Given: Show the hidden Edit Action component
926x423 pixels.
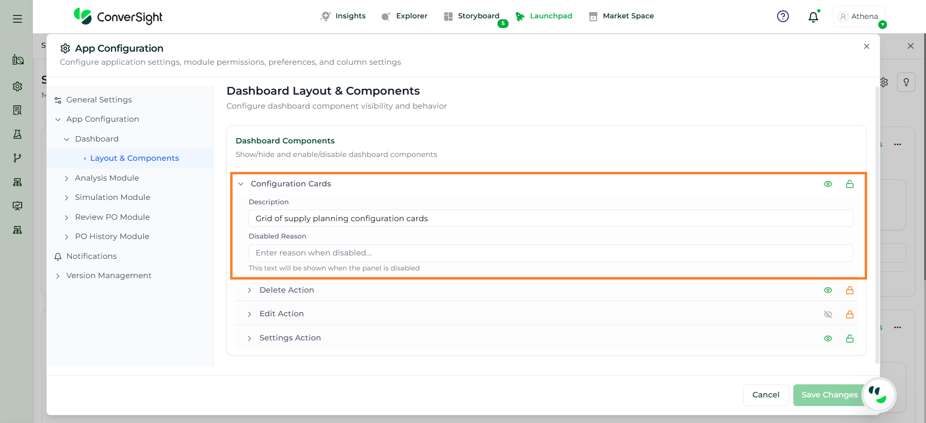Looking at the screenshot, I should coord(828,314).
